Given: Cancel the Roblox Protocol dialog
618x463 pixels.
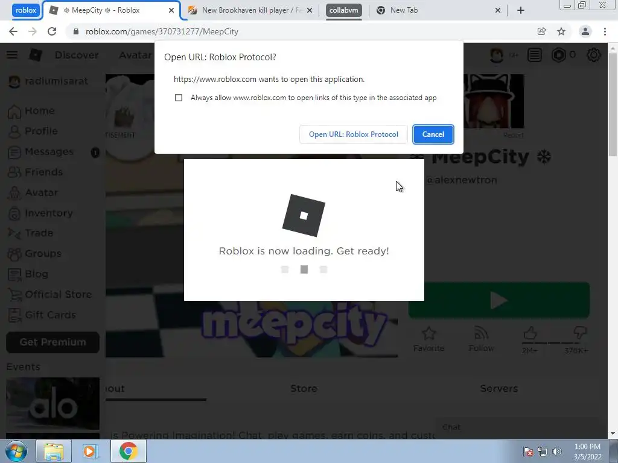Looking at the screenshot, I should pyautogui.click(x=433, y=134).
